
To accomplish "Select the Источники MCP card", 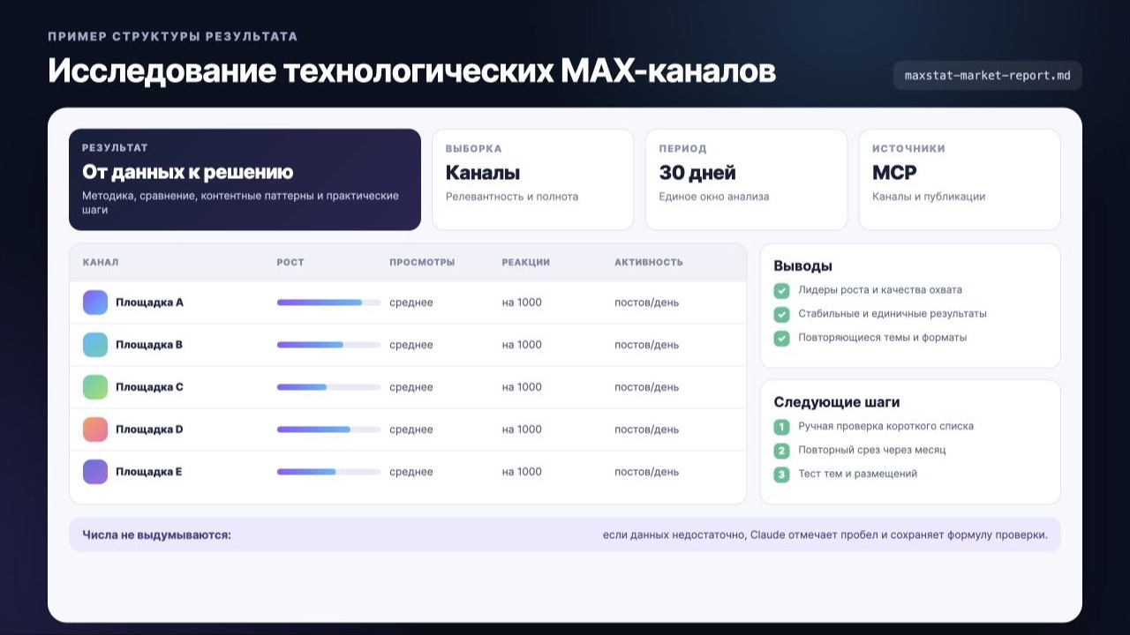I will (x=960, y=180).
